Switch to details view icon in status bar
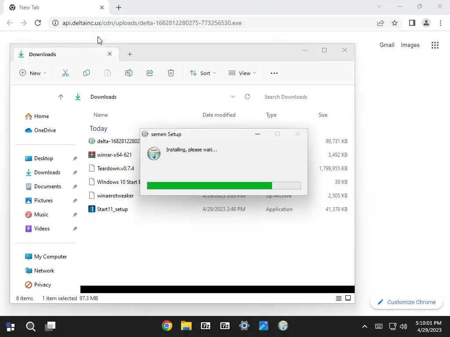450x337 pixels. click(339, 298)
